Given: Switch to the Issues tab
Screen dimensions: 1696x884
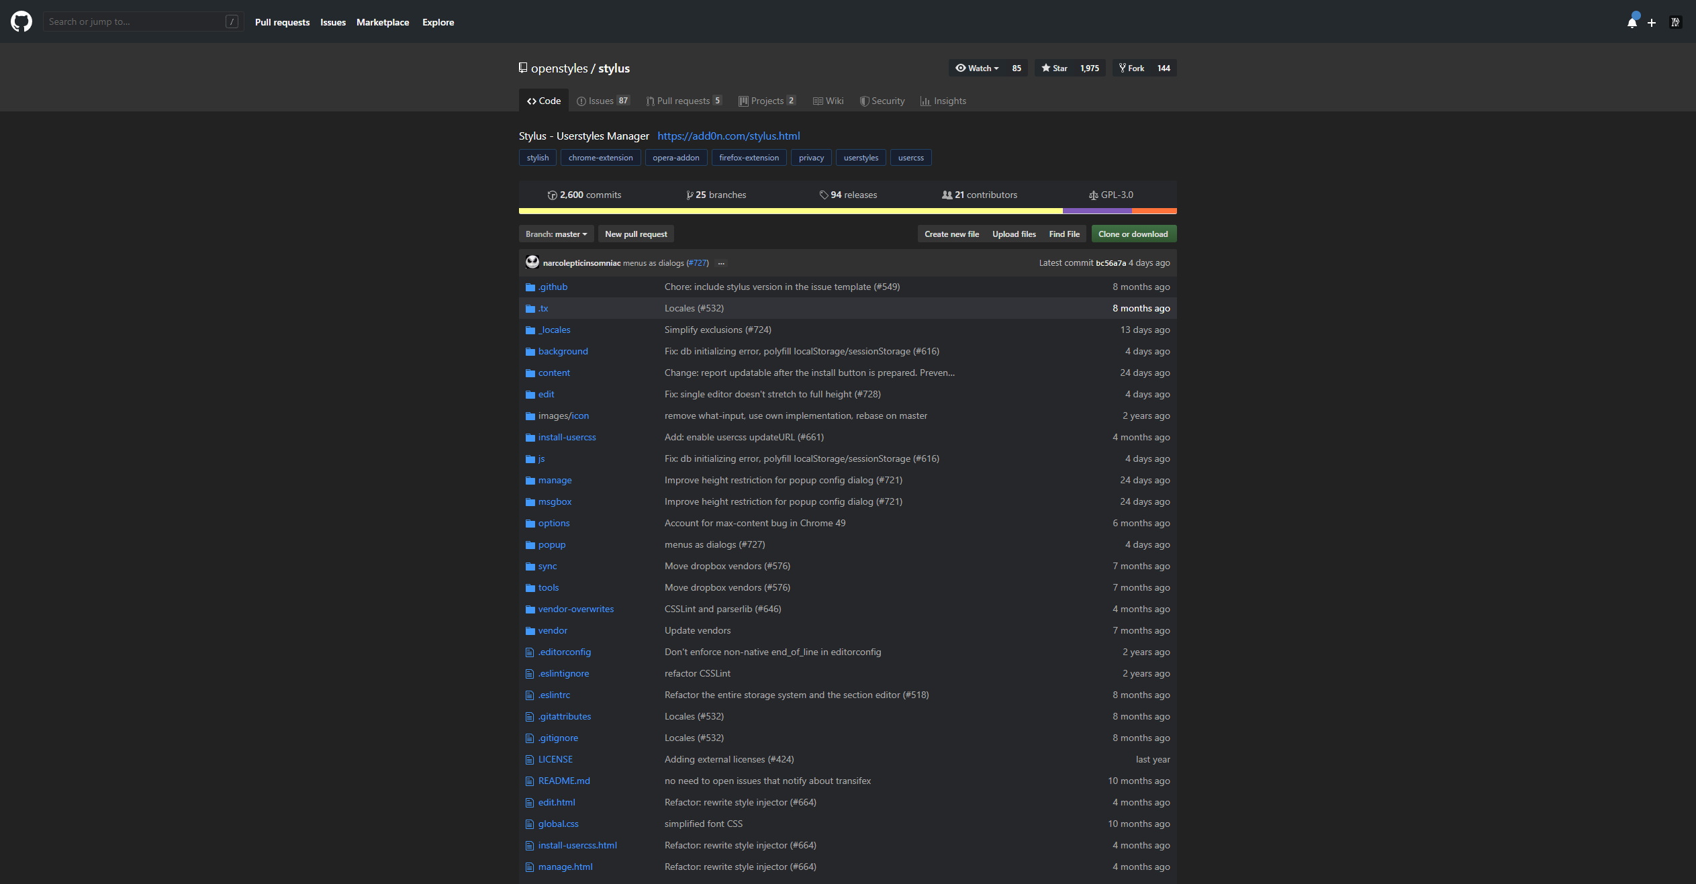Looking at the screenshot, I should [602, 101].
